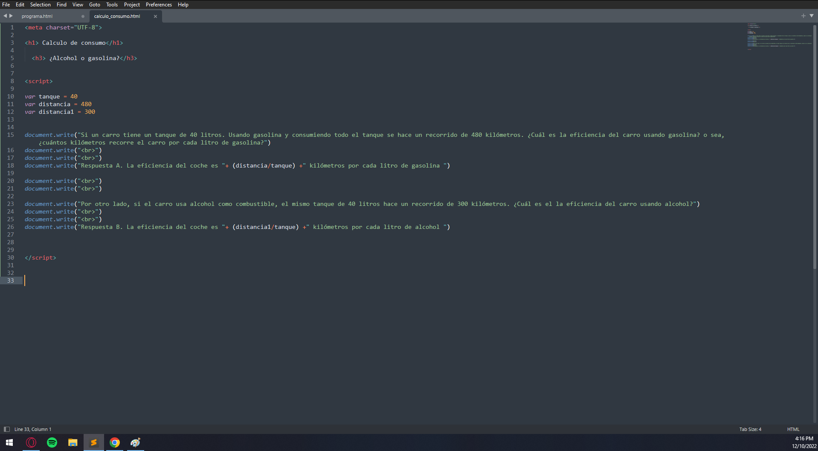Click line number 1 in the gutter
Image resolution: width=818 pixels, height=451 pixels.
(12, 27)
